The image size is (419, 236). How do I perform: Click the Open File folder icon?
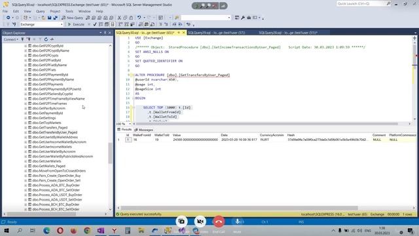(x=43, y=18)
